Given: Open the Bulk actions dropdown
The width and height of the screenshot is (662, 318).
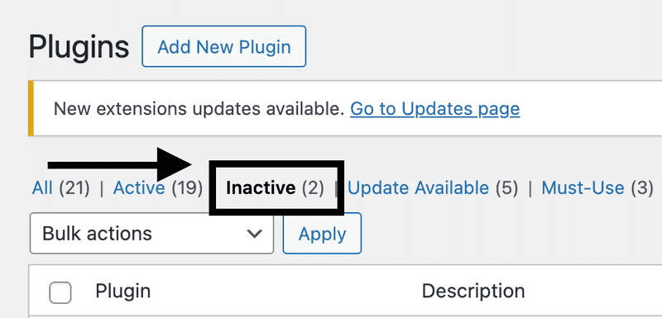Looking at the screenshot, I should coord(152,234).
